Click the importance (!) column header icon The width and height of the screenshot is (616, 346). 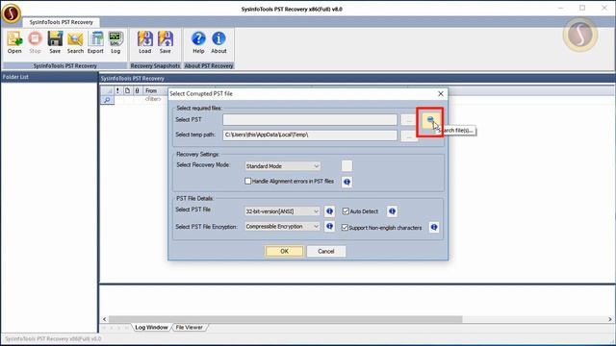(117, 90)
